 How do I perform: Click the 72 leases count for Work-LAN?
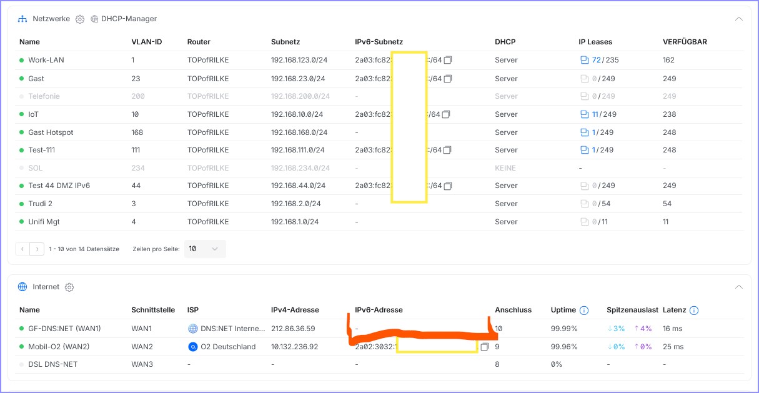pos(596,61)
